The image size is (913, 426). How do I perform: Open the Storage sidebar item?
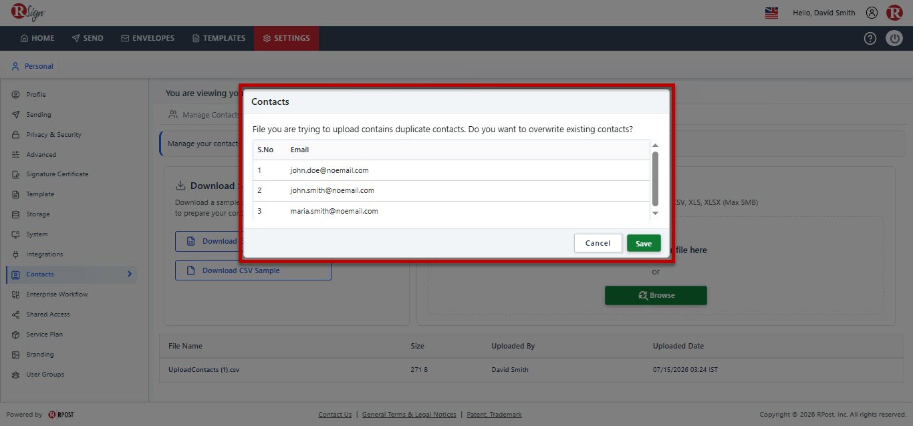click(38, 214)
